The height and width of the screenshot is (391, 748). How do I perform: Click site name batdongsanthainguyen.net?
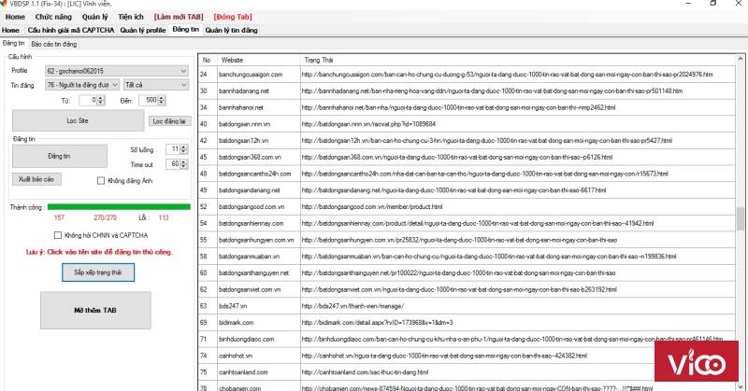click(253, 273)
